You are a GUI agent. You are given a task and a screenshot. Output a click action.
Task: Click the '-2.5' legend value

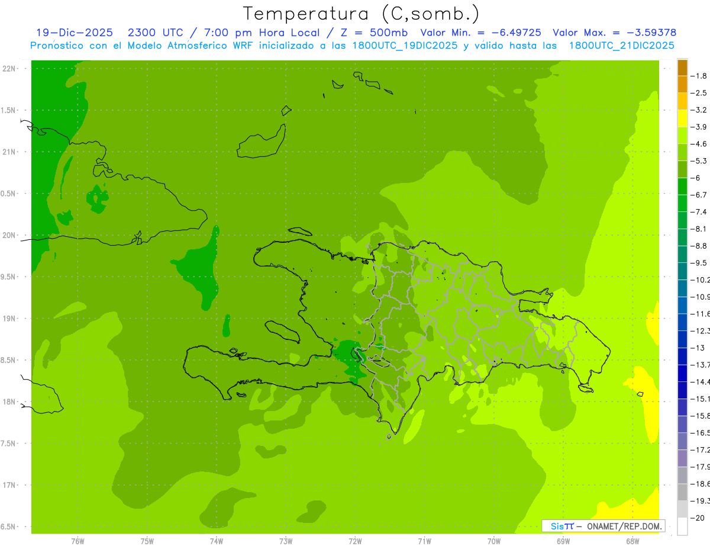click(699, 93)
